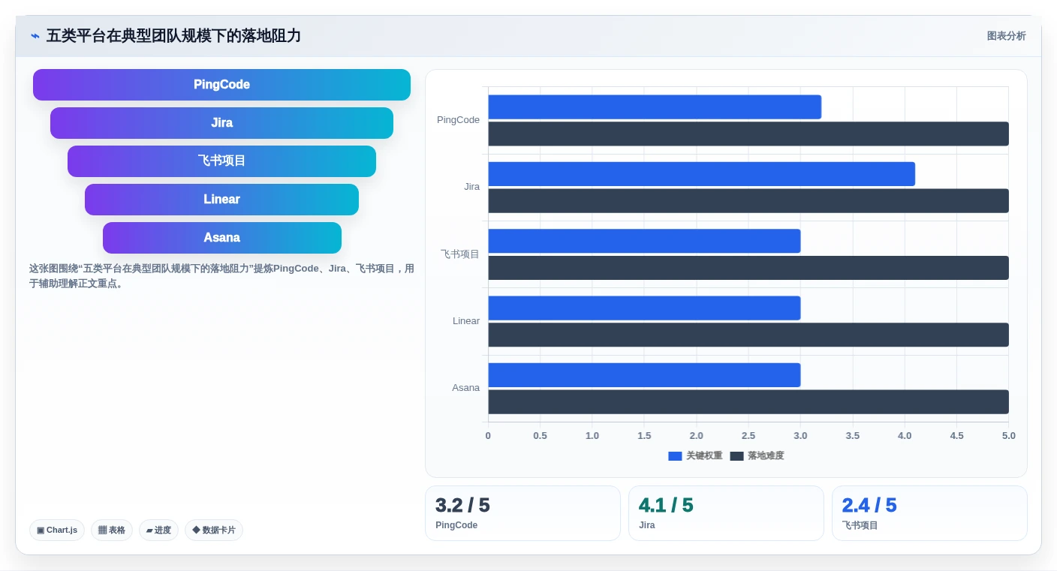The image size is (1057, 571).
Task: Click the 表格 tag chip
Action: [x=112, y=530]
